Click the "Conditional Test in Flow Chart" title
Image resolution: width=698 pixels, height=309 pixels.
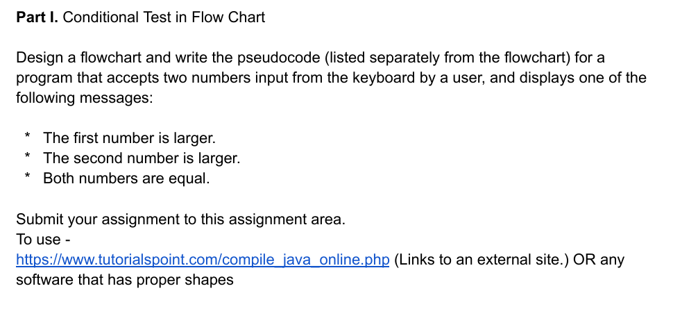pyautogui.click(x=164, y=17)
